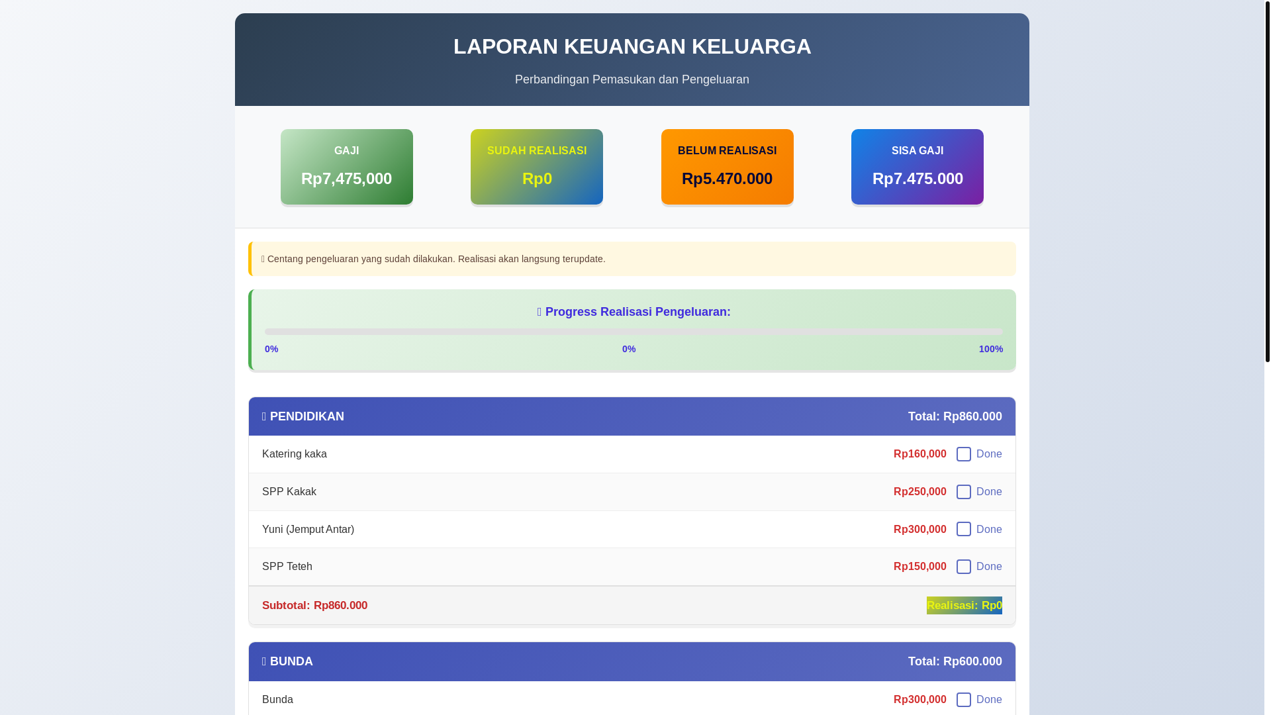
Task: Click the Rp250,000 amount
Action: click(x=920, y=492)
